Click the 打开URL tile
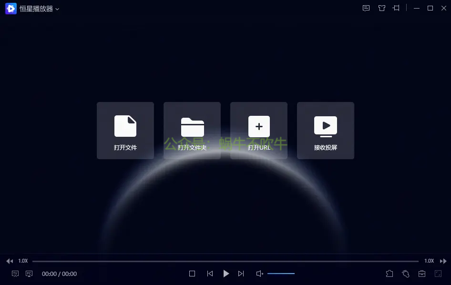Image resolution: width=451 pixels, height=285 pixels. point(259,130)
